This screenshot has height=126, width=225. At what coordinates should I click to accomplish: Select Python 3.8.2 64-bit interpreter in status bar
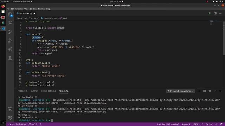pyautogui.click(x=17, y=124)
